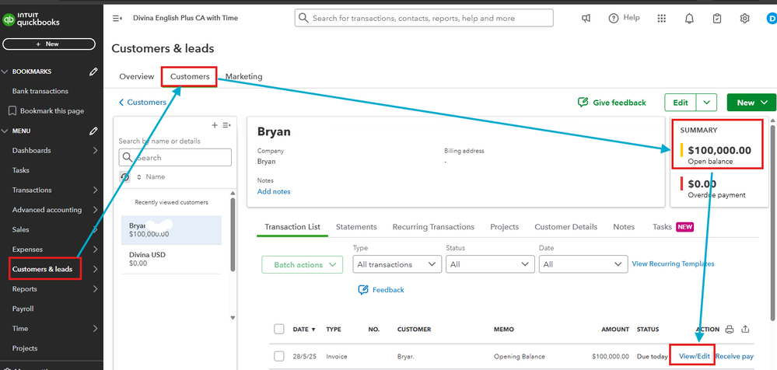Viewport: 777px width, 370px height.
Task: Open the Date filter dropdown
Action: 582,264
